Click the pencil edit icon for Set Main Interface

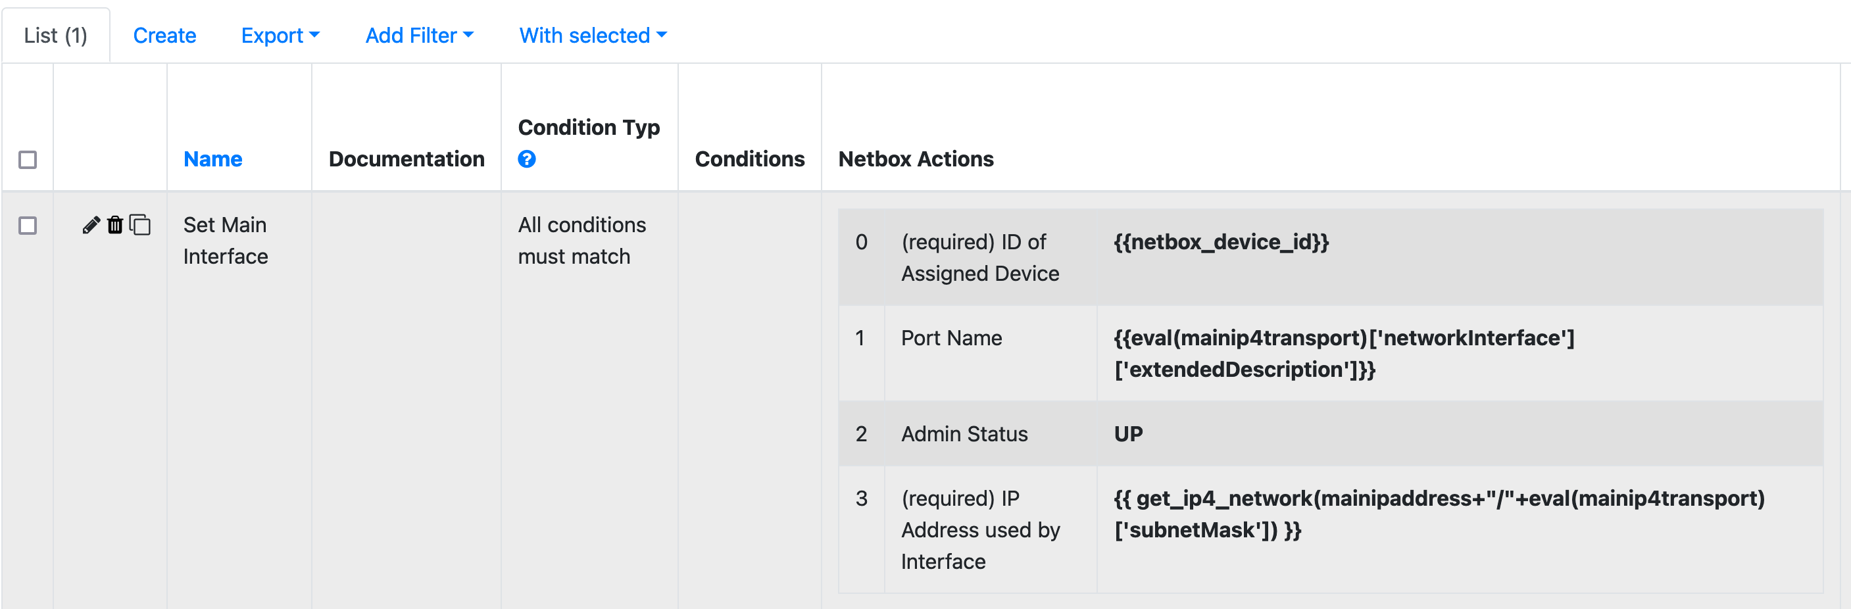coord(91,226)
